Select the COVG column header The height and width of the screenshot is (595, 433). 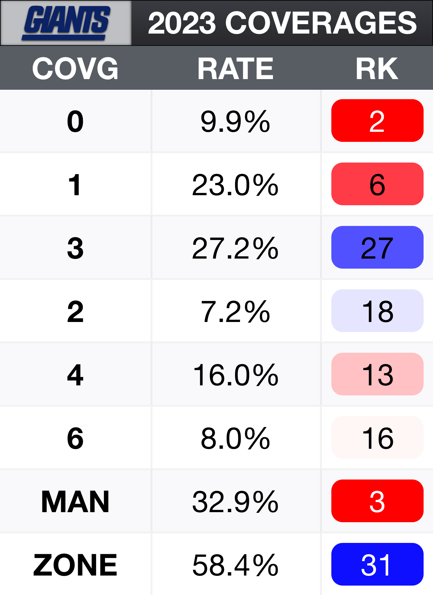75,68
